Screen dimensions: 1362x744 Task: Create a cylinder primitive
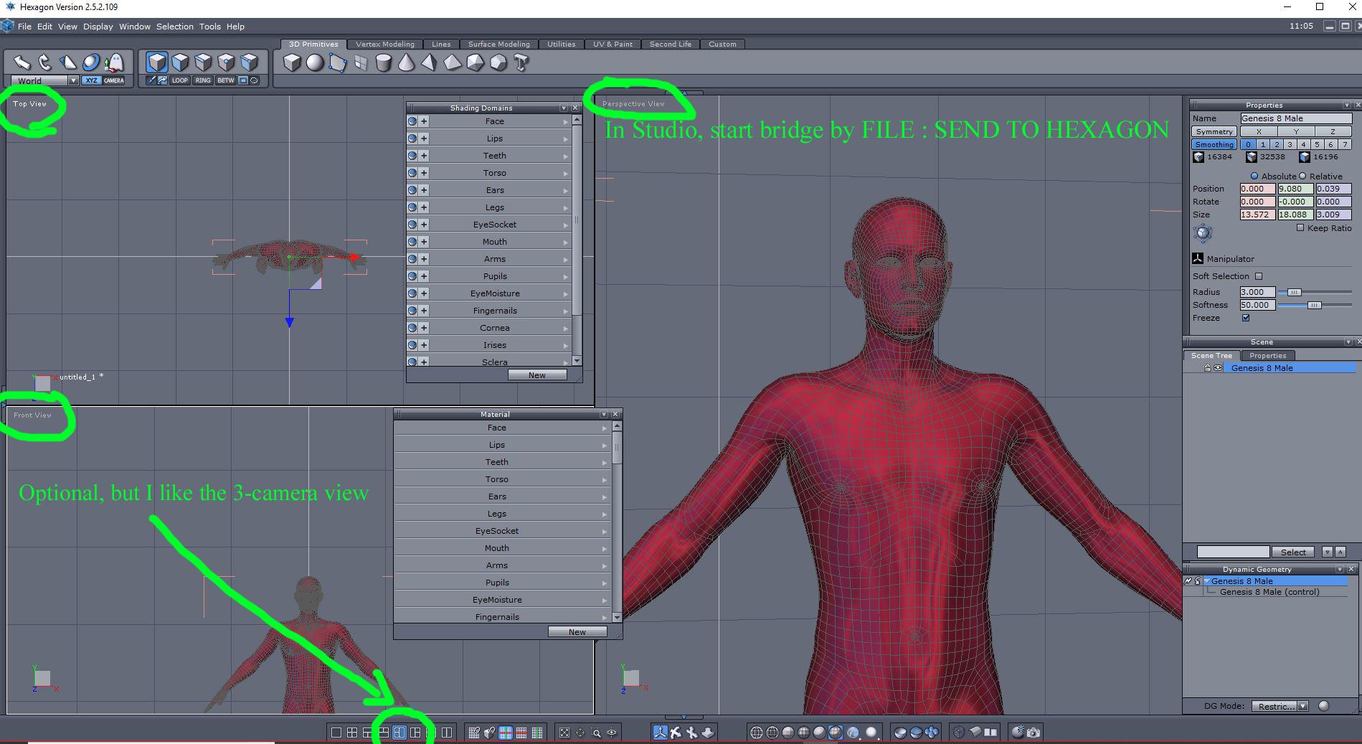coord(384,63)
